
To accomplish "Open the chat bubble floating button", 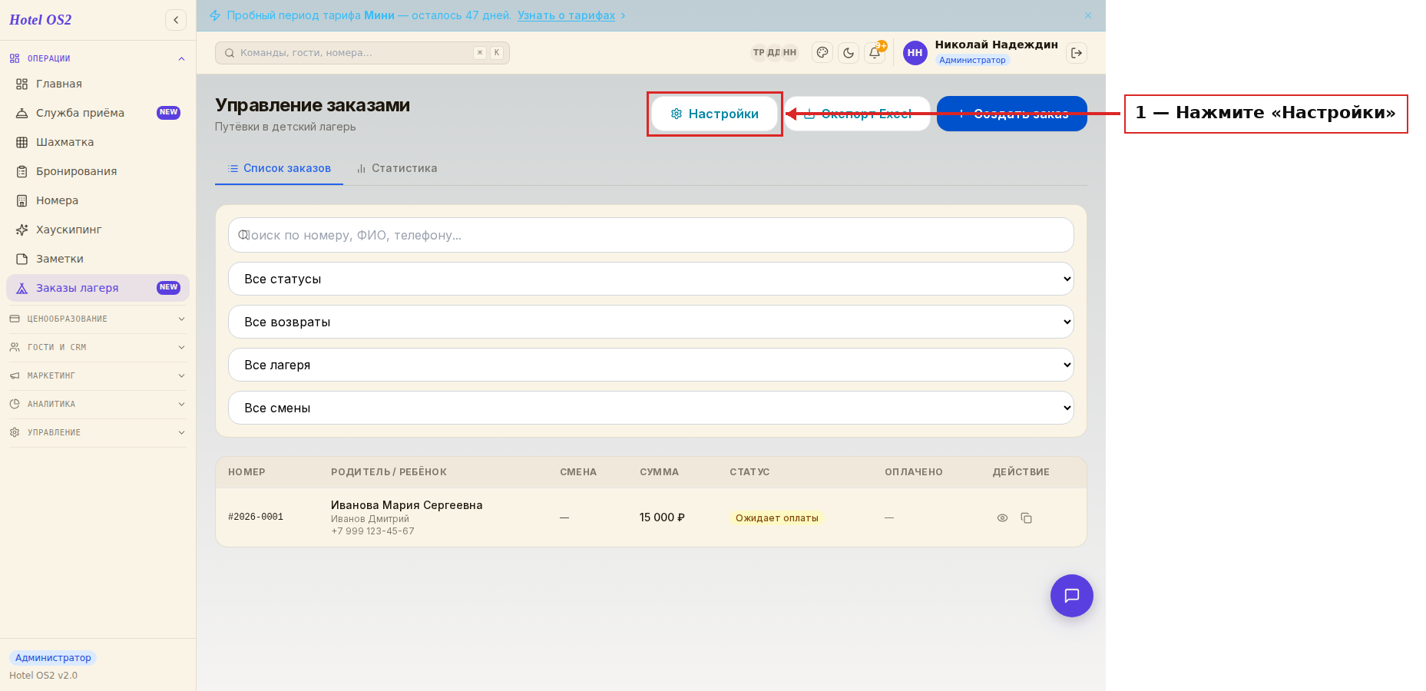I will tap(1072, 596).
